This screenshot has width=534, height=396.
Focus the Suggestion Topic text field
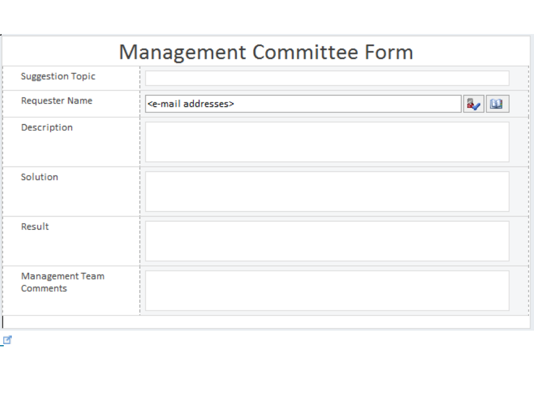(x=327, y=78)
